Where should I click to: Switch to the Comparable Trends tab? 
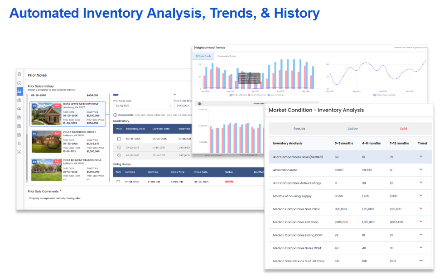pos(227,56)
